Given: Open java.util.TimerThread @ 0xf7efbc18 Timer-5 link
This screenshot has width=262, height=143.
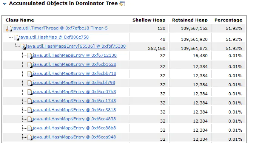Looking at the screenshot, I should point(60,28).
